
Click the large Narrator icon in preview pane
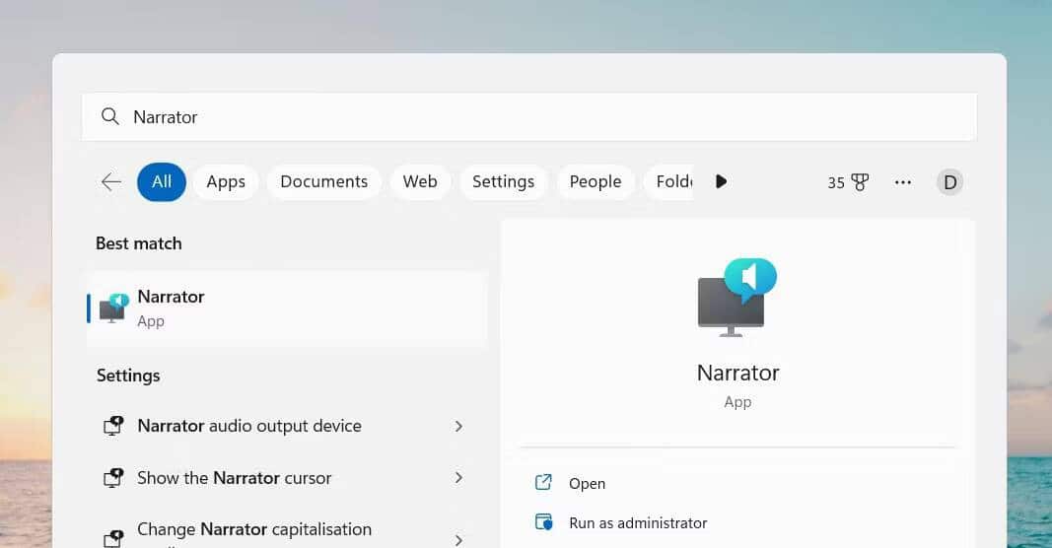coord(737,297)
